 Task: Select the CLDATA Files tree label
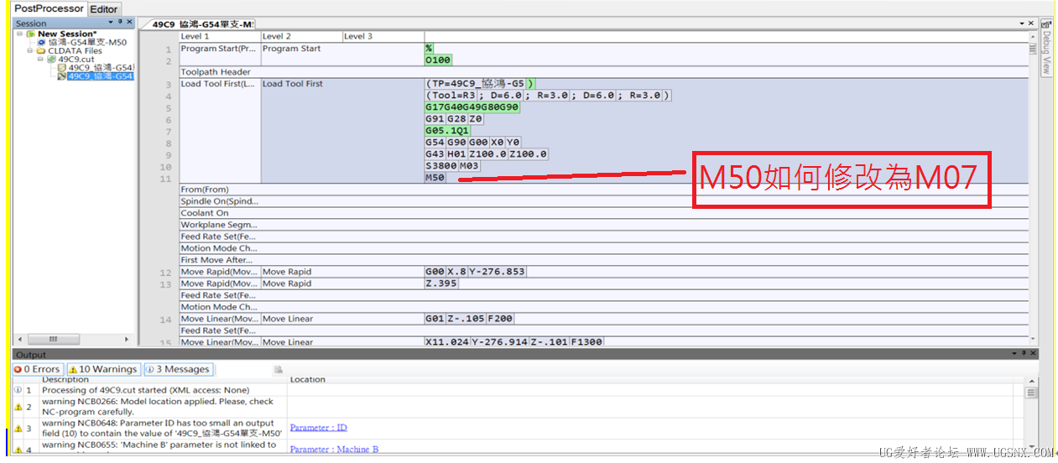tap(75, 50)
